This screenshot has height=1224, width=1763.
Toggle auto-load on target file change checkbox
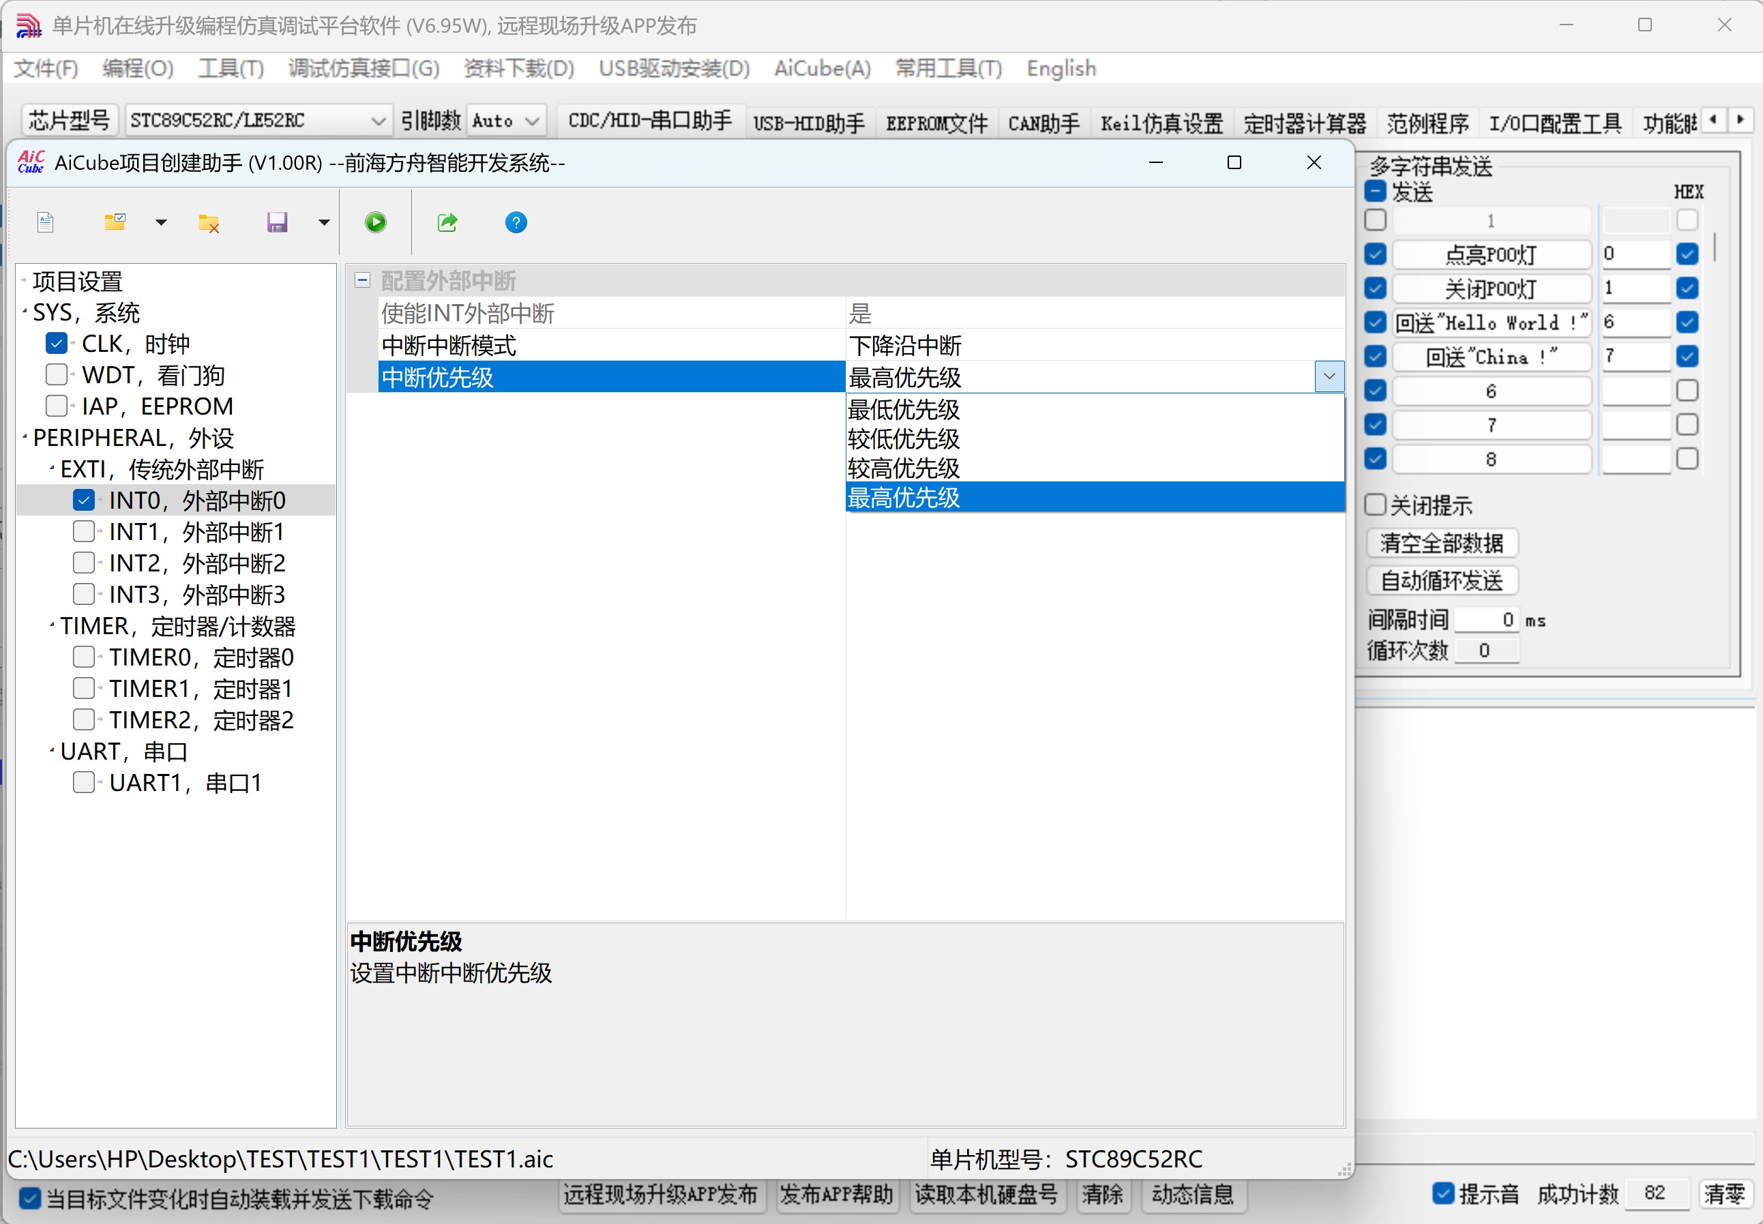point(30,1198)
